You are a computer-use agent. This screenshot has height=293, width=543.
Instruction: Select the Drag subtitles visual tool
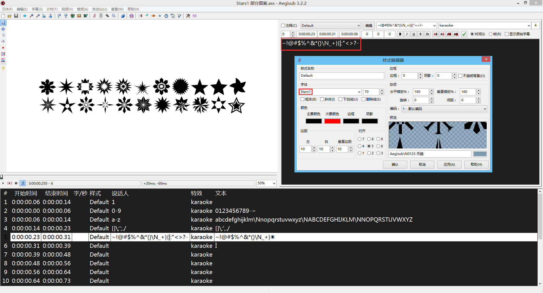pyautogui.click(x=3, y=29)
